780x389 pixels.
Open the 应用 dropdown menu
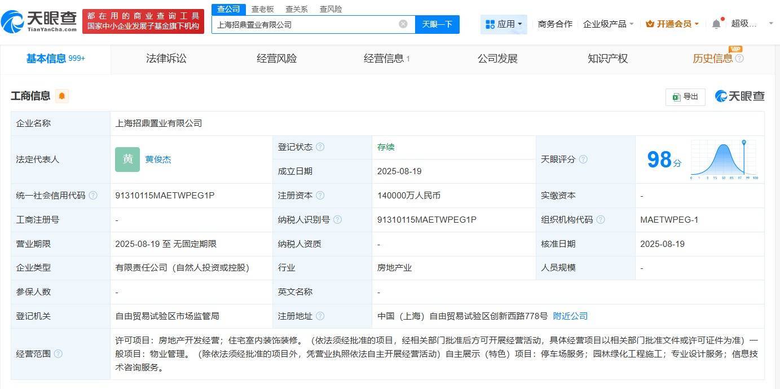(504, 24)
